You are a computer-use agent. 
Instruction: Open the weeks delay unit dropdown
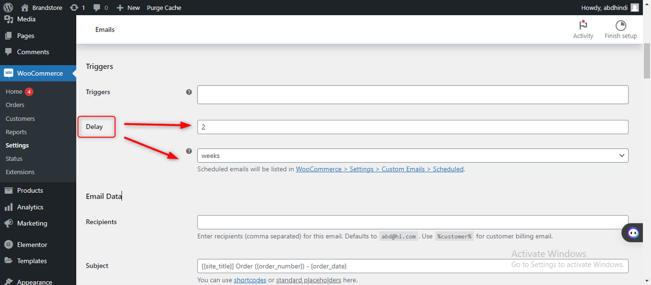(412, 155)
